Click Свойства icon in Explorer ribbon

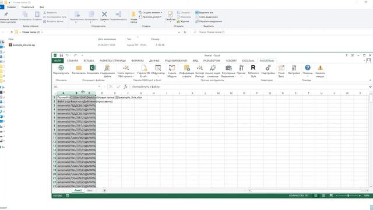[x=170, y=14]
